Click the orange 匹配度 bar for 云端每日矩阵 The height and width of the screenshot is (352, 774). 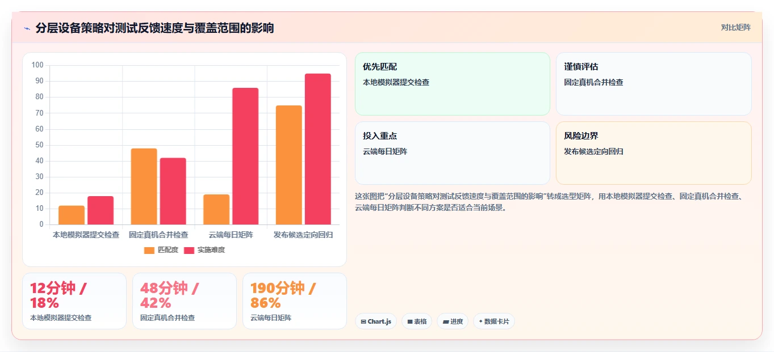(216, 209)
